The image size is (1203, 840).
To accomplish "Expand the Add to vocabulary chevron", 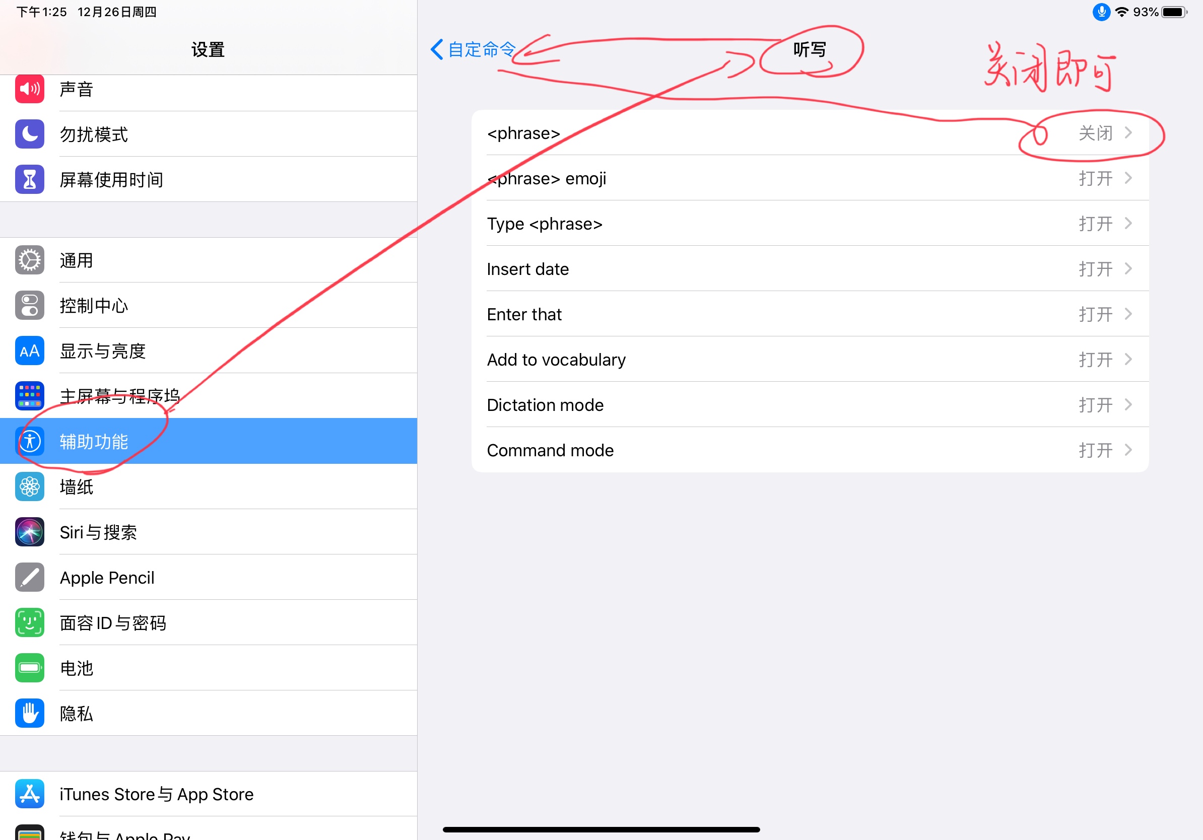I will (1128, 359).
